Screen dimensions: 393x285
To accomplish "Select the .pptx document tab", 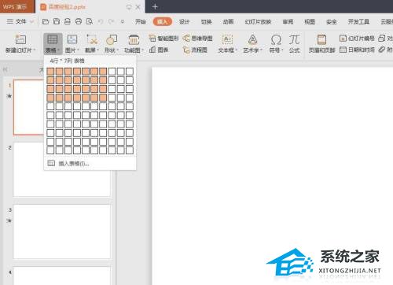I will pos(90,7).
